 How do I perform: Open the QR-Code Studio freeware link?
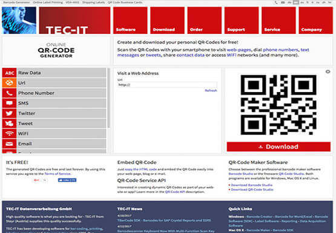(291, 174)
